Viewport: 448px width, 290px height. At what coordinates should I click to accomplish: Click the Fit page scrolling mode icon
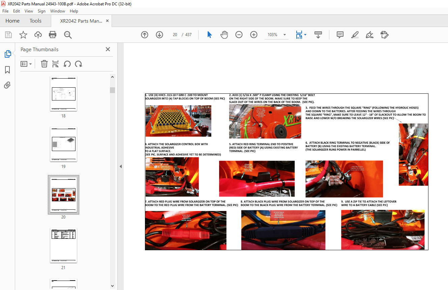tap(299, 35)
